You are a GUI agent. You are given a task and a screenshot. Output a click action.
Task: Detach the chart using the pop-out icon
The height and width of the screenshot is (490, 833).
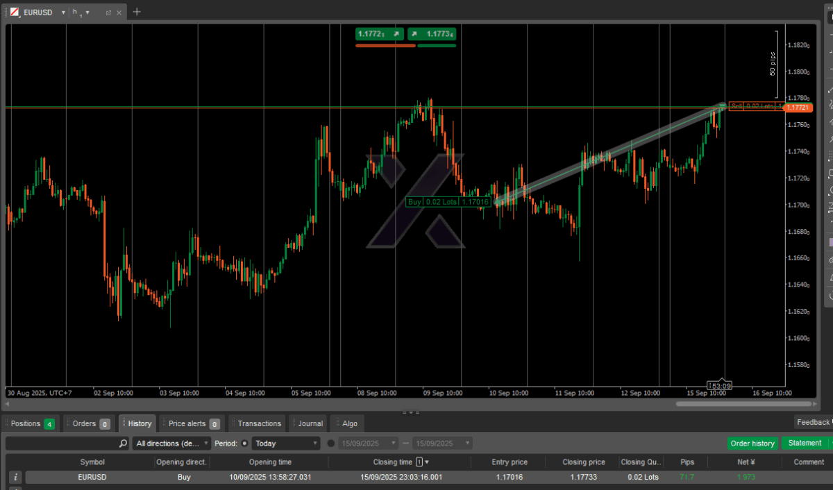[108, 12]
